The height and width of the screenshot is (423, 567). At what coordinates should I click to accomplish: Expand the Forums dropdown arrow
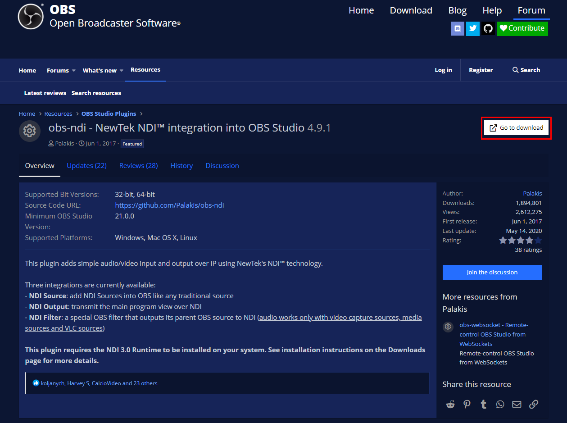click(73, 71)
